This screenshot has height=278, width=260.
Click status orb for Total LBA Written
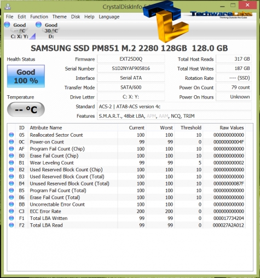(x=11, y=218)
